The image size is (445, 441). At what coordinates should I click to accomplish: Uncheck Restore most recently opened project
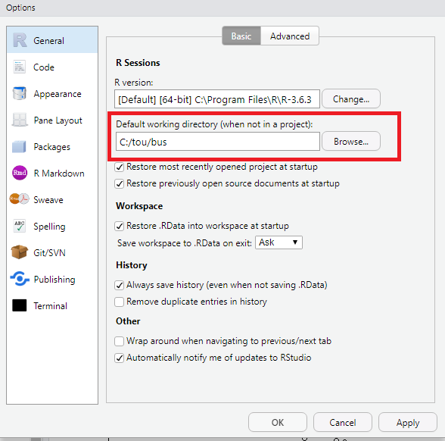click(120, 167)
